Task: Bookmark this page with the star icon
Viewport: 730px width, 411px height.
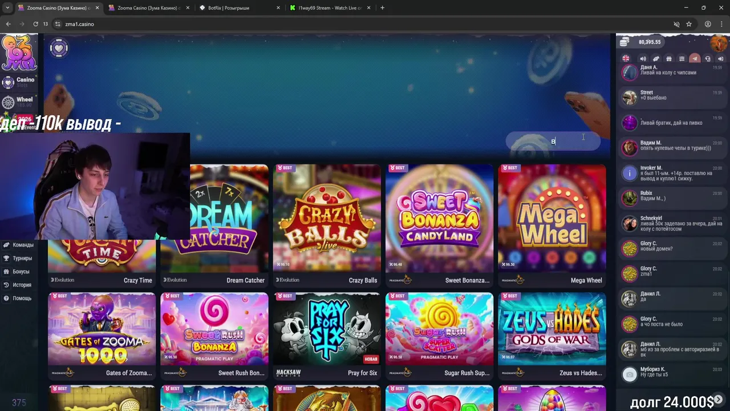Action: 689,24
